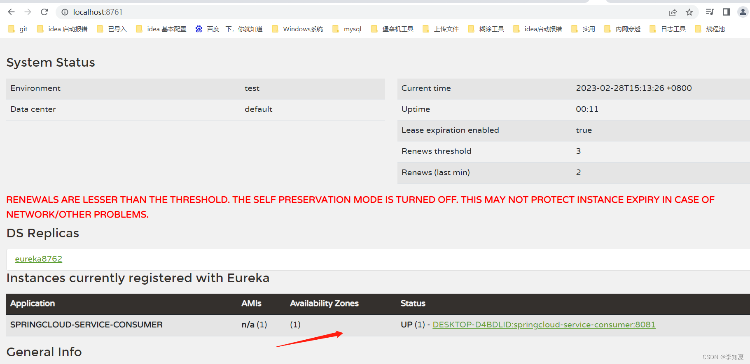Click the 'default' data center value
The image size is (750, 364).
259,109
